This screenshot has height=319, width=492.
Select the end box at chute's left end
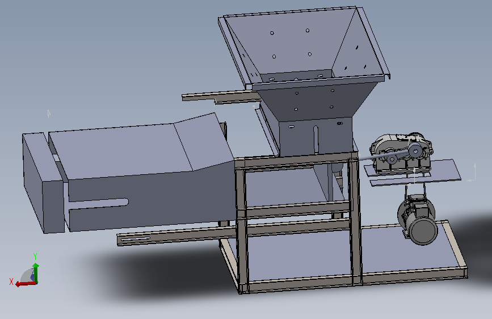(x=43, y=183)
